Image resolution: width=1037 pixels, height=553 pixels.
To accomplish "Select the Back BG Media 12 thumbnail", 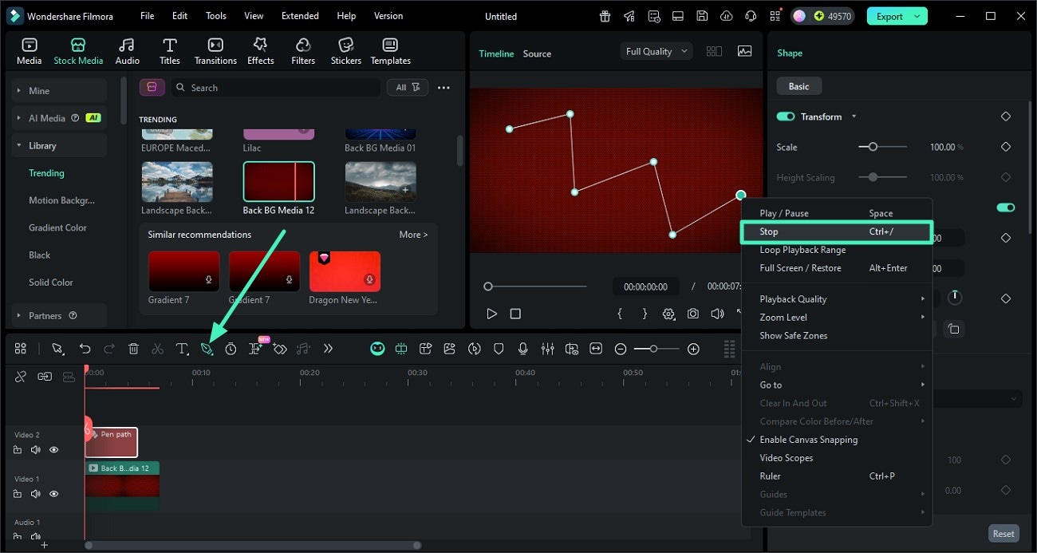I will (x=278, y=182).
